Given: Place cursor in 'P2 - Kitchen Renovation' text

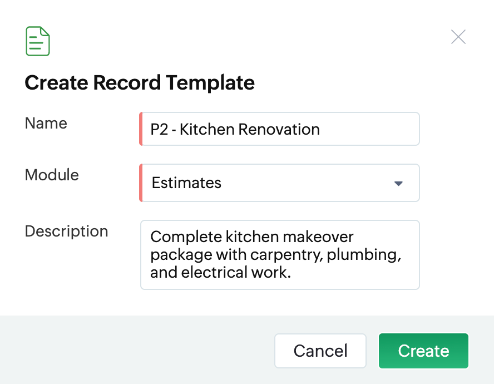Looking at the screenshot, I should 235,130.
